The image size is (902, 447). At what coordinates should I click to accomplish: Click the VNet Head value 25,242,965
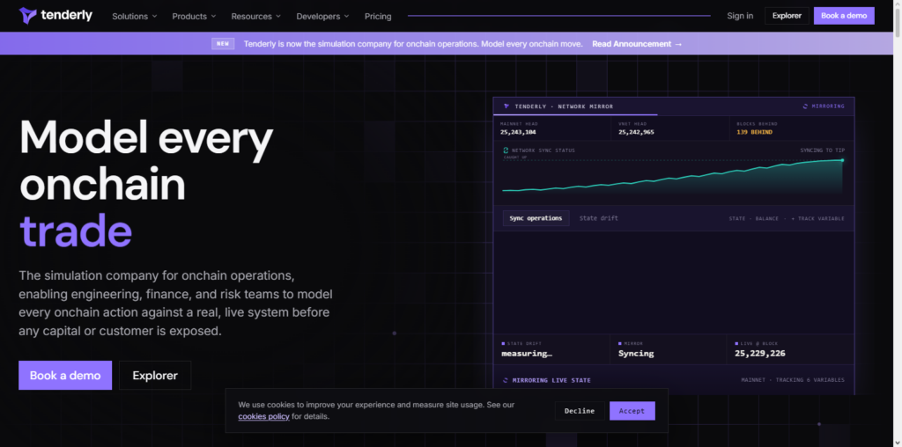click(x=636, y=132)
